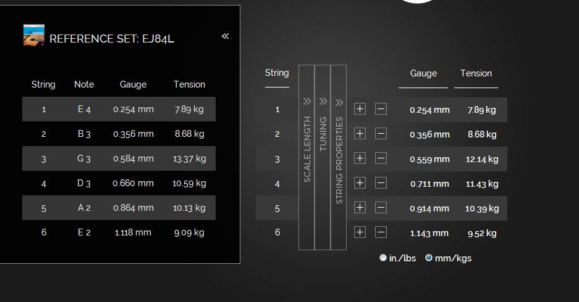This screenshot has width=579, height=302.
Task: Select the in./lbs units radio button
Action: point(383,258)
